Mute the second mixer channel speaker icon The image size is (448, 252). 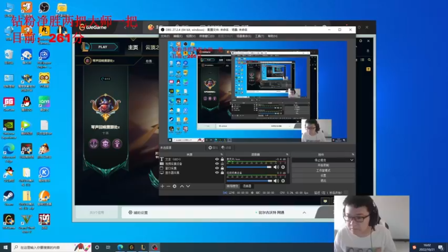tap(276, 180)
